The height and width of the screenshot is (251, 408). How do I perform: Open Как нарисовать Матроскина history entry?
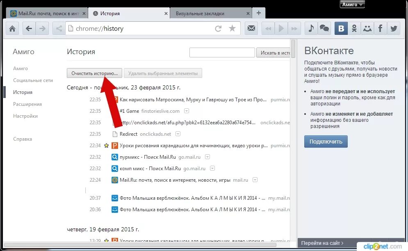(x=193, y=100)
